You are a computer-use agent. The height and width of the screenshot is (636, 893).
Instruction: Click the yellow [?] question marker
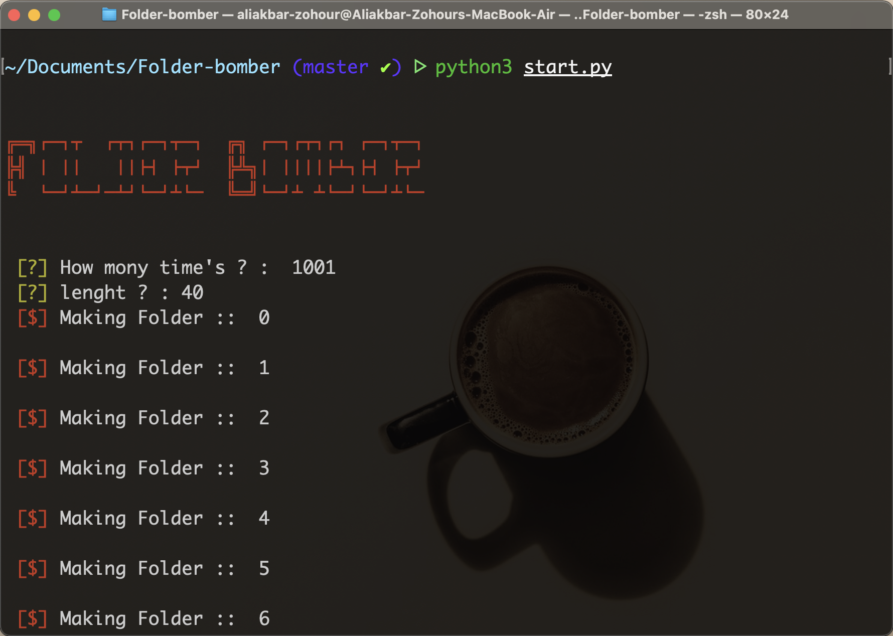[x=32, y=267]
